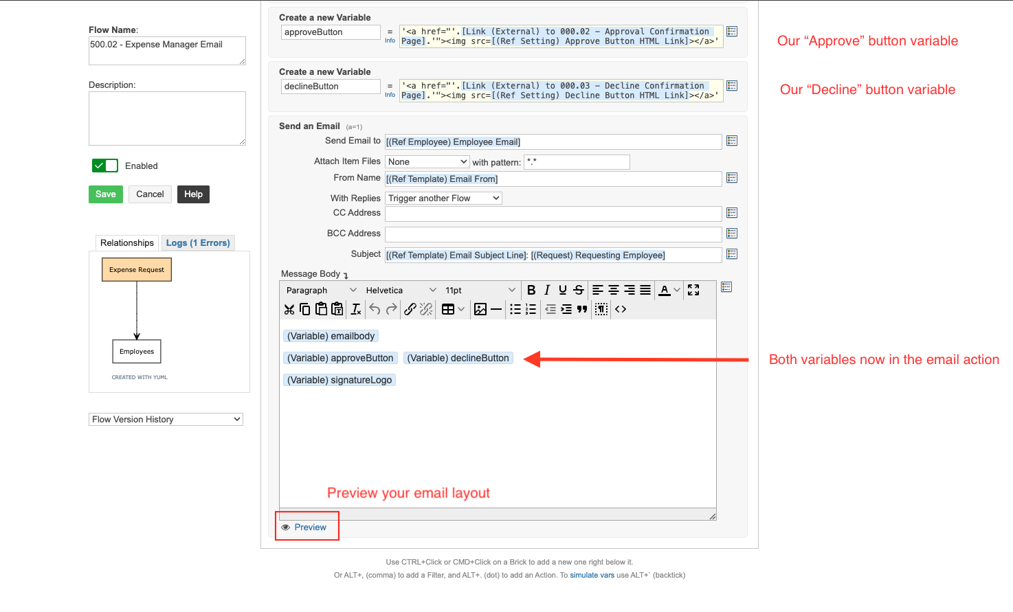
Task: Switch to the Logs (1 Errors) tab
Action: pos(198,242)
